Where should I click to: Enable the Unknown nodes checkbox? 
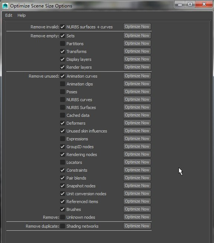pos(62,217)
